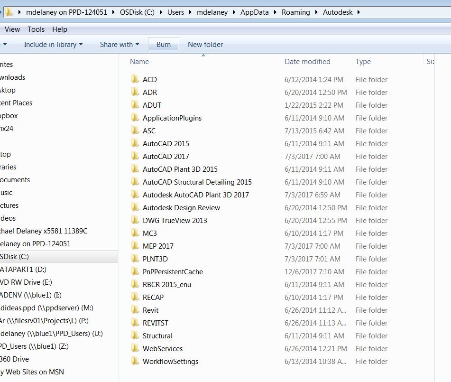Expand the arrow after Roaming in the address bar
Image resolution: width=451 pixels, height=382 pixels.
pyautogui.click(x=316, y=12)
